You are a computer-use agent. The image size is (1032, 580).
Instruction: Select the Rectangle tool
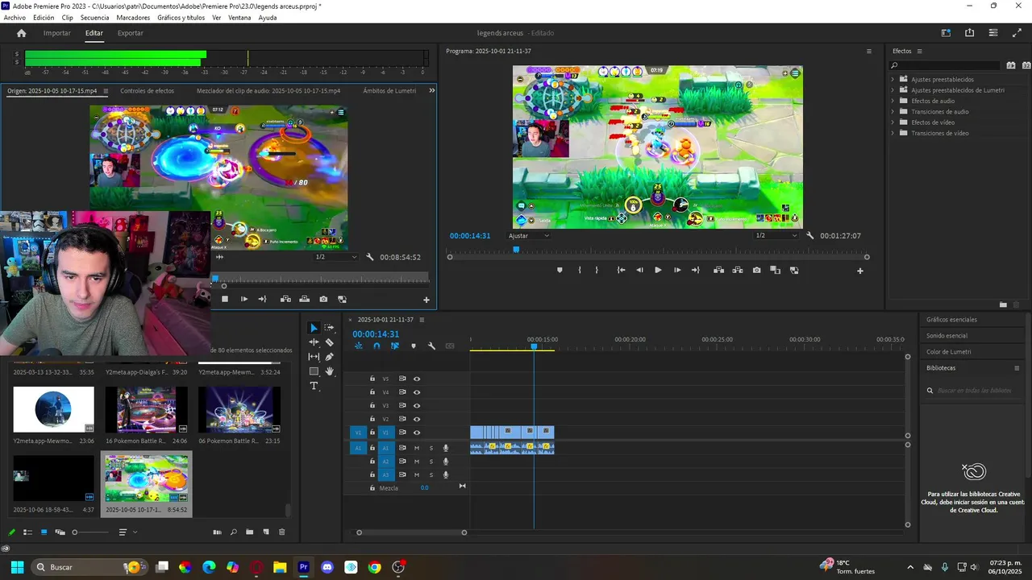[x=314, y=371]
